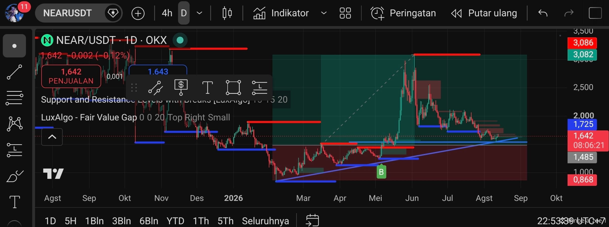Open the TradingView logo
The width and height of the screenshot is (609, 227).
[53, 174]
